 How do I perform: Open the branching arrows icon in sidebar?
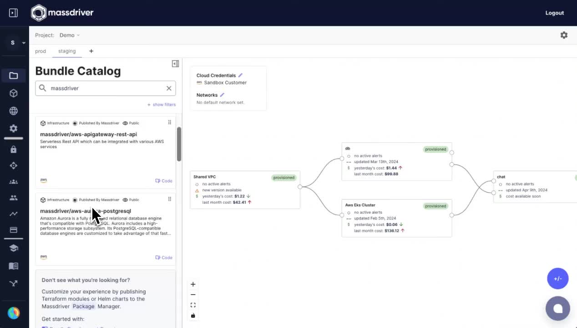point(14,283)
